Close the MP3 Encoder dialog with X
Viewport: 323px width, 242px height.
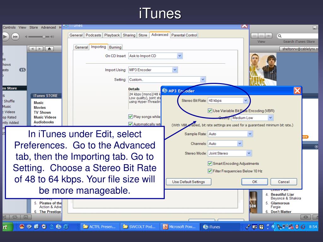coord(297,90)
